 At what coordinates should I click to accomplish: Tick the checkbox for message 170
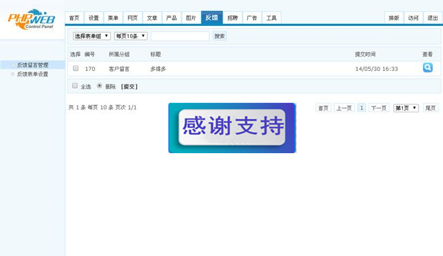(x=76, y=68)
